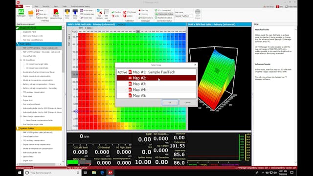Click the FullScreen button at top right

pyautogui.click(x=291, y=6)
